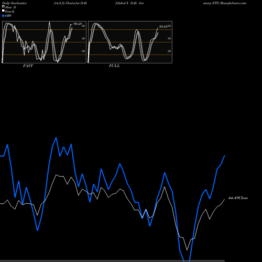
Task: Click the 'MunafaSutra.com' text
Action: tap(233, 3)
